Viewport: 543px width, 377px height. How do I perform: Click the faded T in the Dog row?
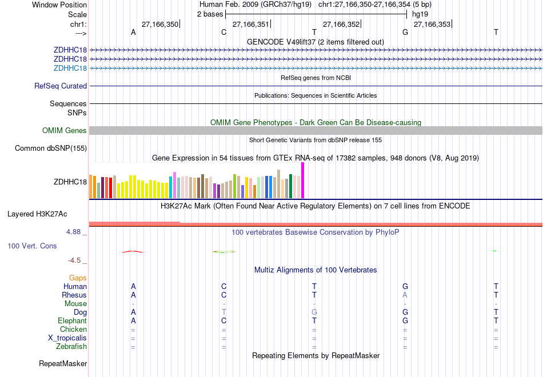point(224,312)
